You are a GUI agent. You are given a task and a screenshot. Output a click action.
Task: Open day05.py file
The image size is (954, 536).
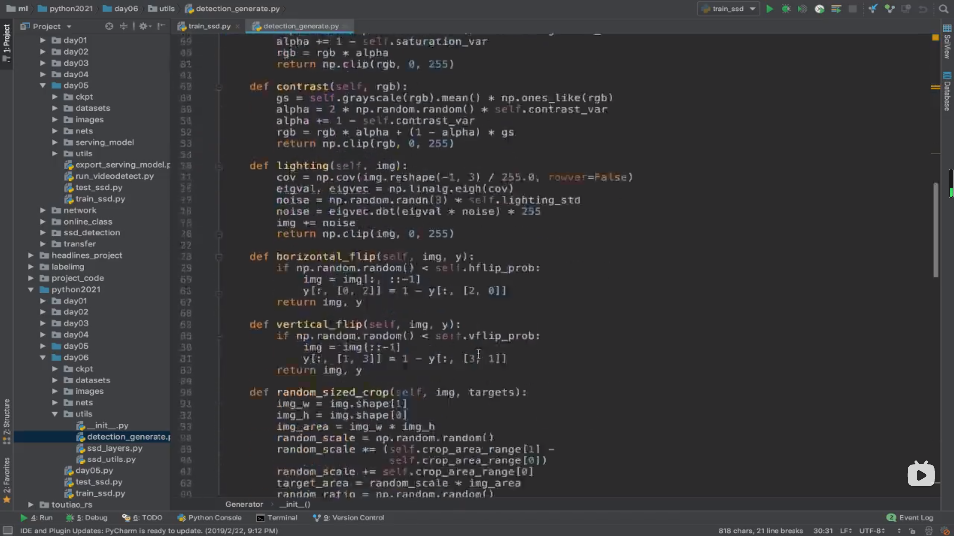[x=88, y=471]
